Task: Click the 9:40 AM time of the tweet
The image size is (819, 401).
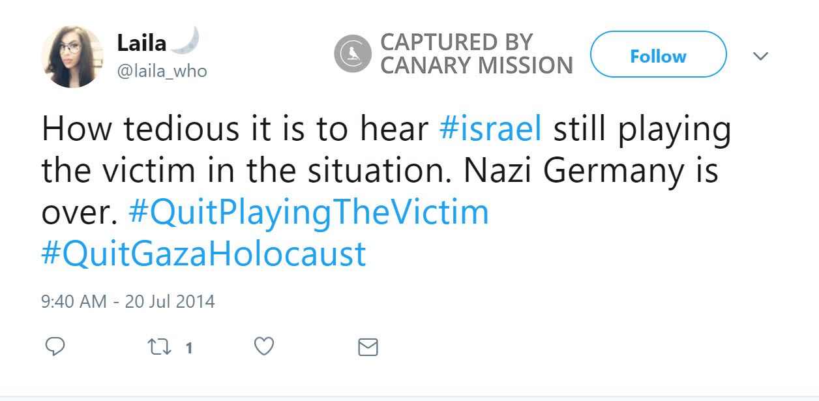Action: coord(73,301)
